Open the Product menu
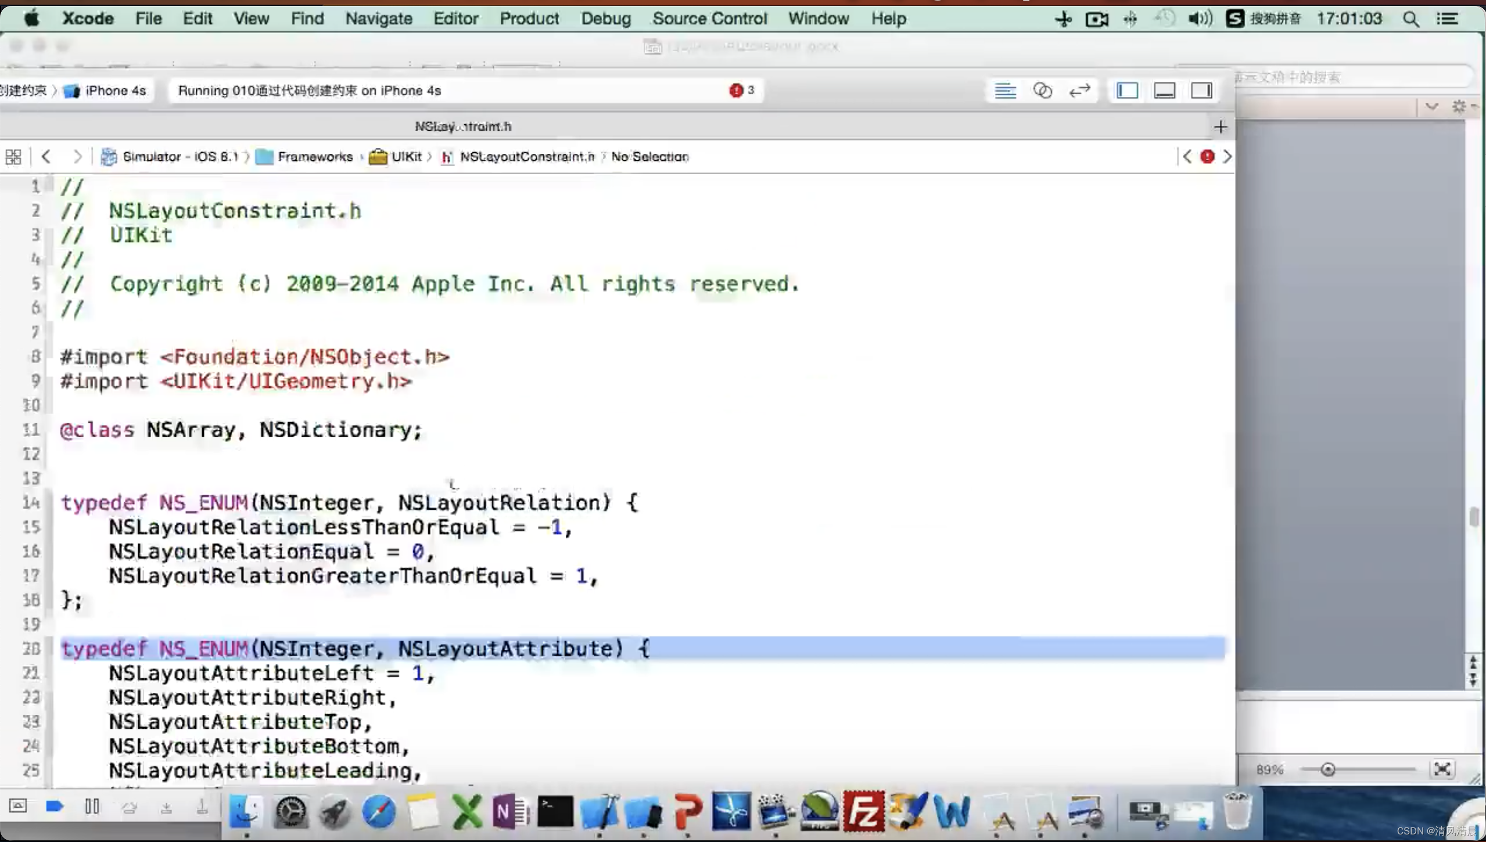This screenshot has width=1486, height=842. pos(529,19)
